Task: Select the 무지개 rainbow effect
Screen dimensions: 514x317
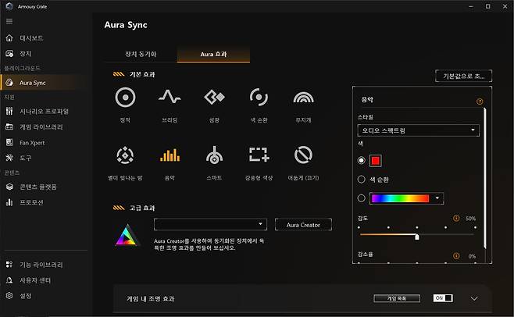Action: (x=303, y=98)
